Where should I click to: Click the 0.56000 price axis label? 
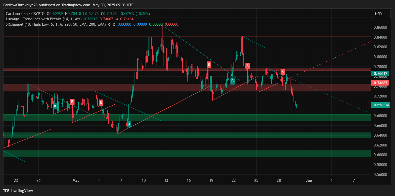[380, 175]
